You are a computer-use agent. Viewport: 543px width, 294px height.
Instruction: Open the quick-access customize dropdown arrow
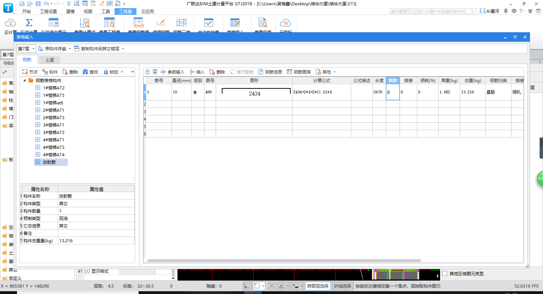(124, 4)
